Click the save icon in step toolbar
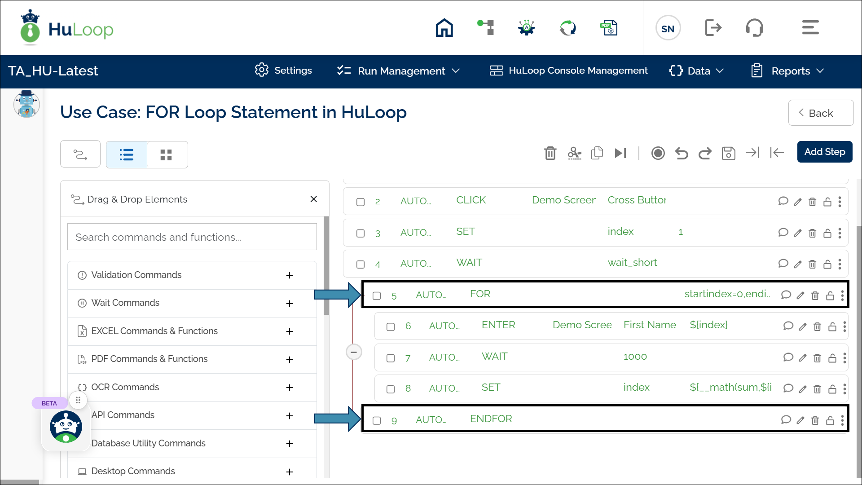 [728, 153]
